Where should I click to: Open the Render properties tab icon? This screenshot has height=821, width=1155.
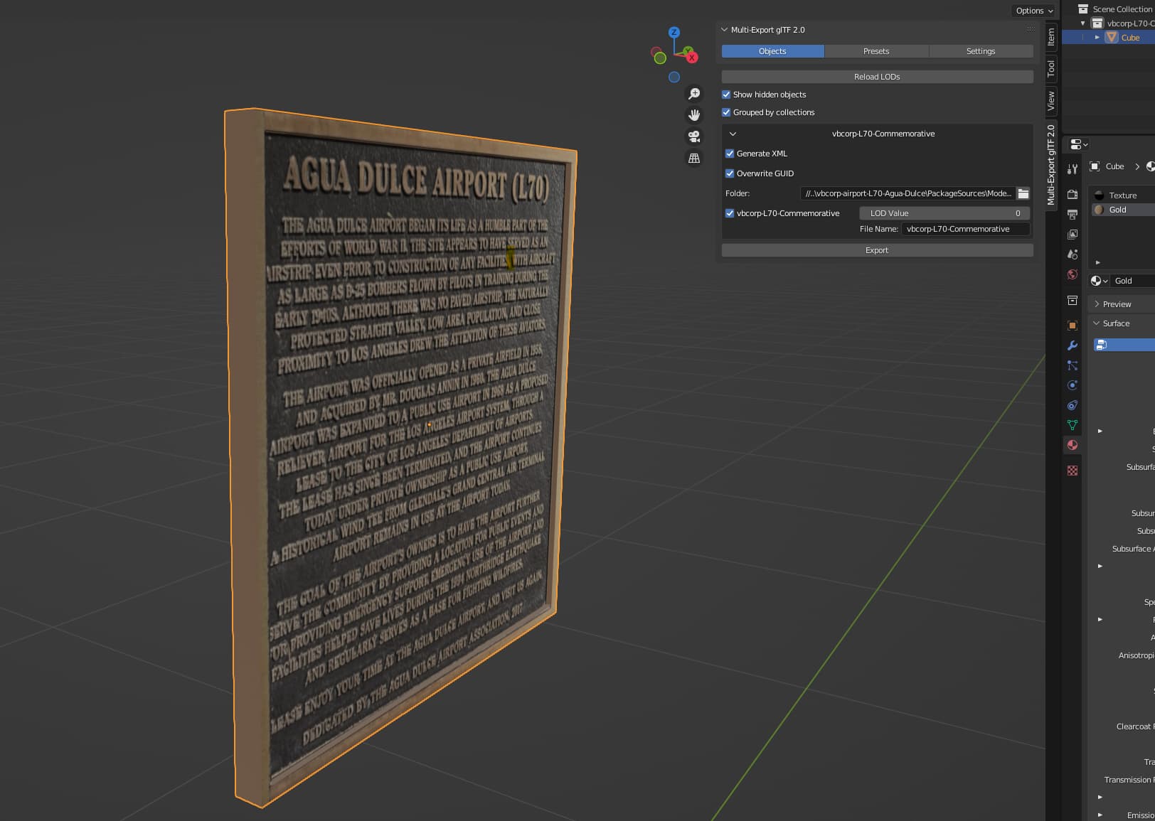pyautogui.click(x=1072, y=194)
